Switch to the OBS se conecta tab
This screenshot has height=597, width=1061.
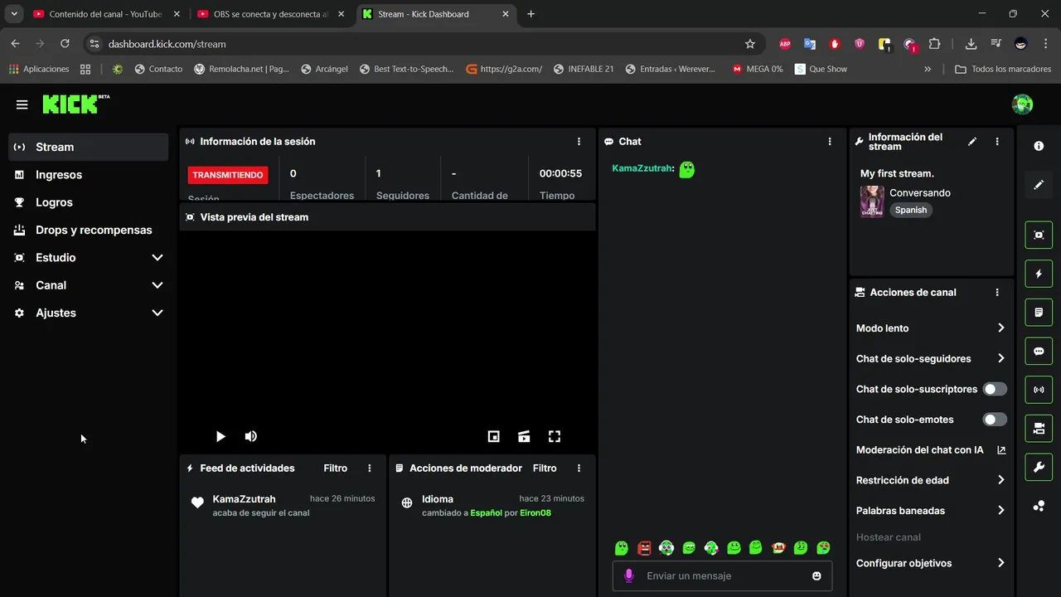[x=271, y=14]
